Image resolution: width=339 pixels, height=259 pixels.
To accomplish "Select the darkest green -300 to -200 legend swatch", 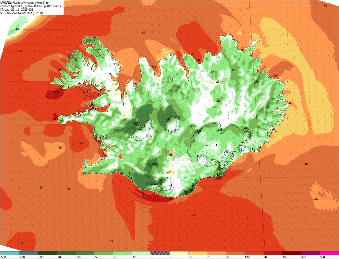I will [47, 253].
